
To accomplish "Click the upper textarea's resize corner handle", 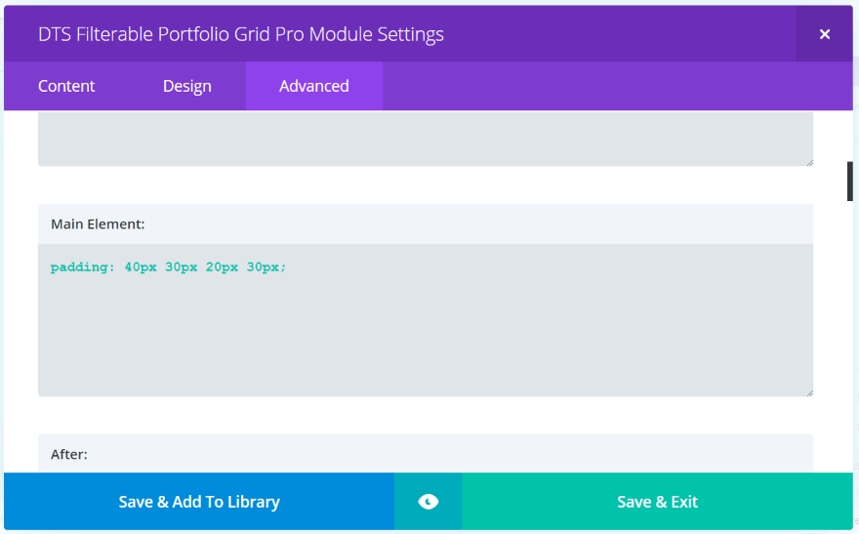I will (809, 162).
